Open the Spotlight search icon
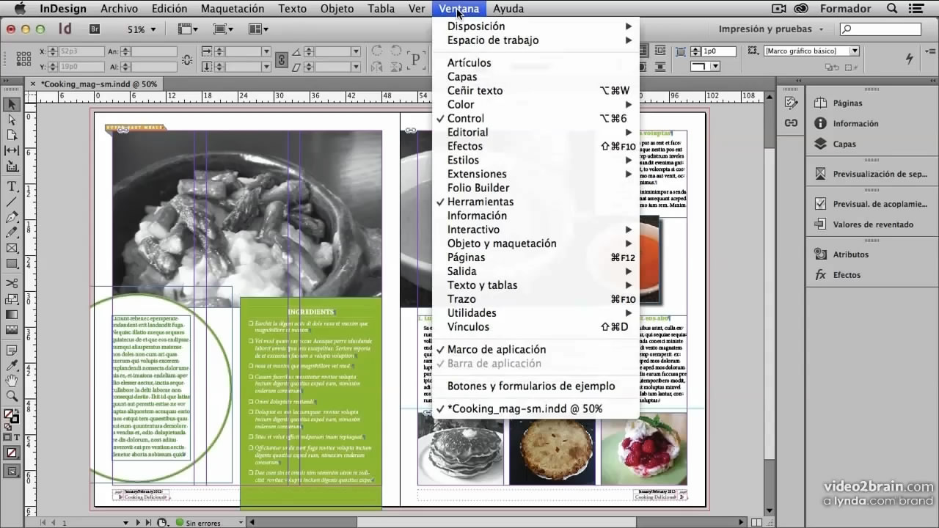This screenshot has height=528, width=939. tap(892, 9)
